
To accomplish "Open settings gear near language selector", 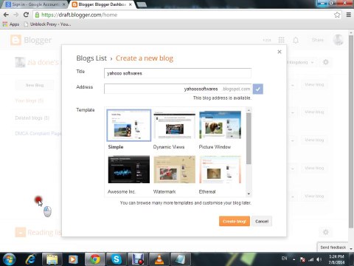I will [325, 62].
